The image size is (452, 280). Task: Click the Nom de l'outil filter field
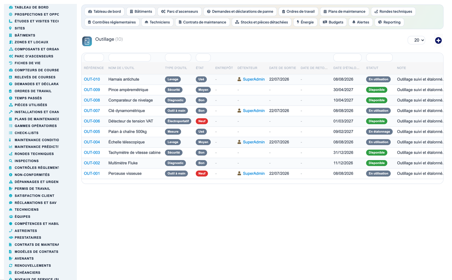tap(130, 58)
